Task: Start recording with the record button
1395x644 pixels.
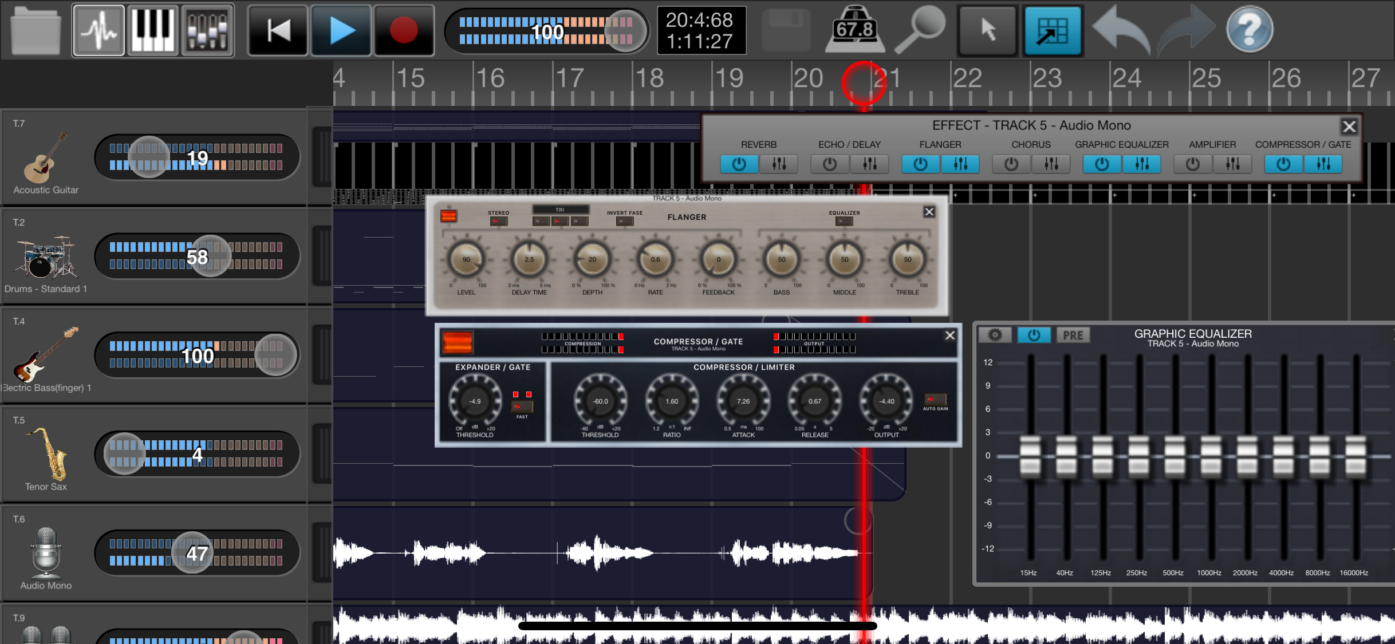Action: [404, 30]
